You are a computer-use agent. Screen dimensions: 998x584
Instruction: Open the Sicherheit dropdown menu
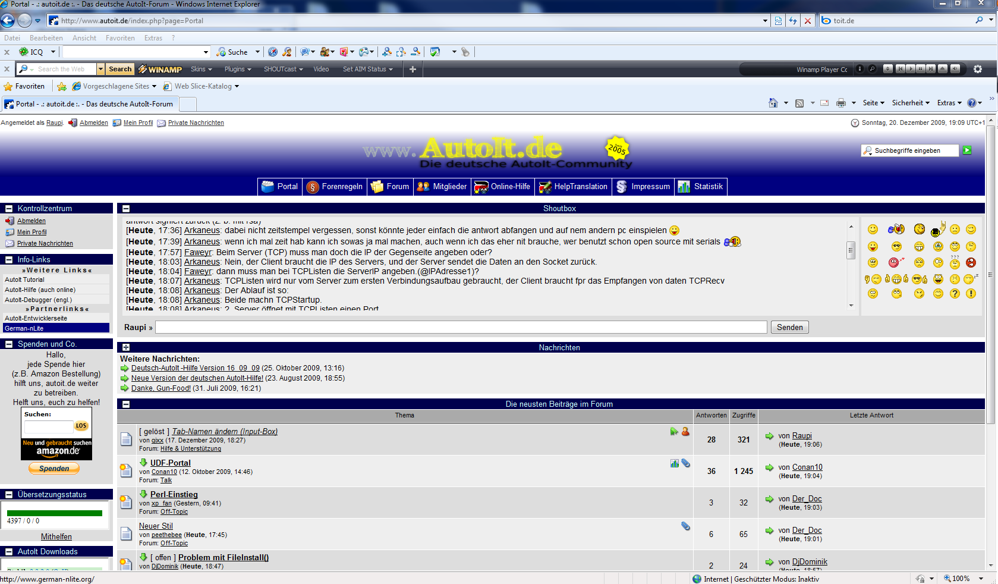[910, 103]
